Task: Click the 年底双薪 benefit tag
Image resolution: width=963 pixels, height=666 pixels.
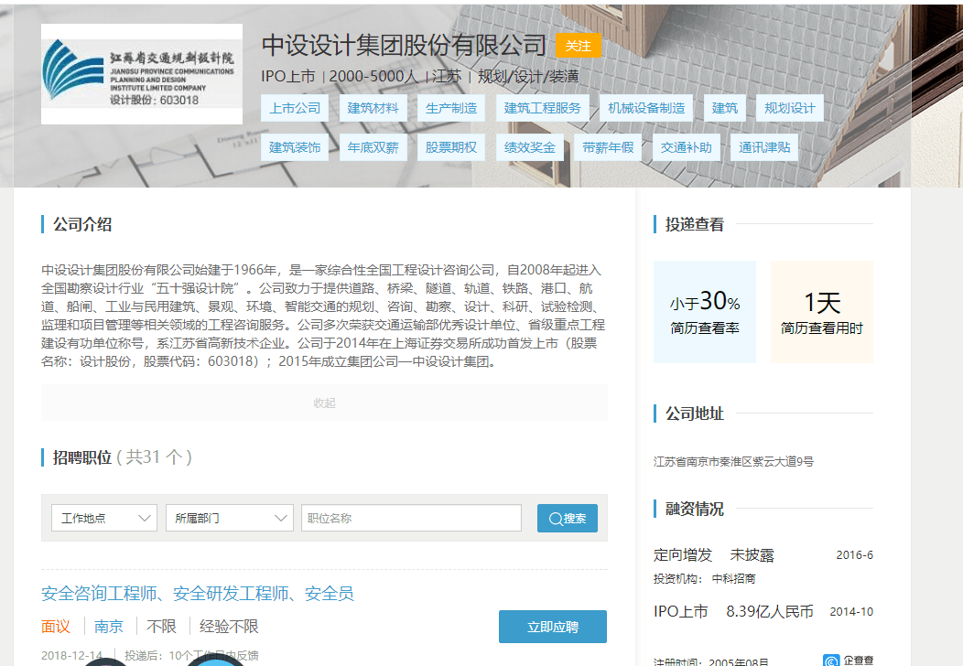Action: click(x=373, y=147)
